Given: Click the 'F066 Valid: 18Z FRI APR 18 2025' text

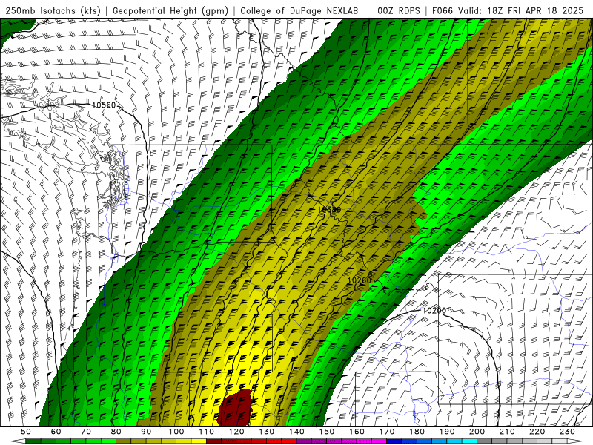Looking at the screenshot, I should point(508,10).
